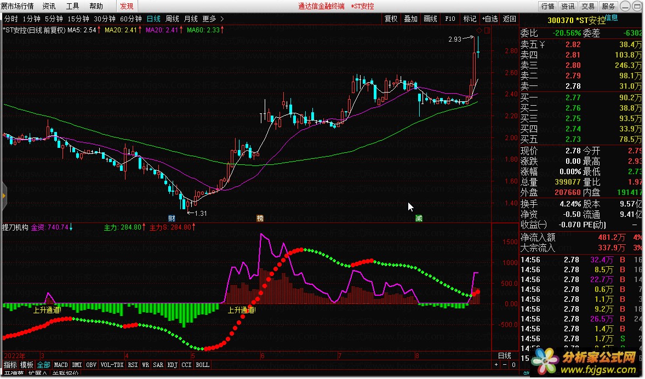Click the 财 marker below the candlesticks
This screenshot has width=645, height=379.
(172, 219)
